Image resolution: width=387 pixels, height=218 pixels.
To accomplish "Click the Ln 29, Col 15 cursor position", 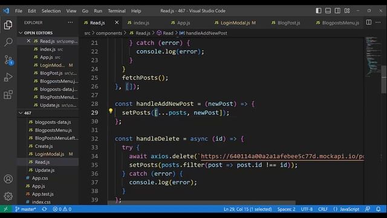I will pyautogui.click(x=247, y=209).
